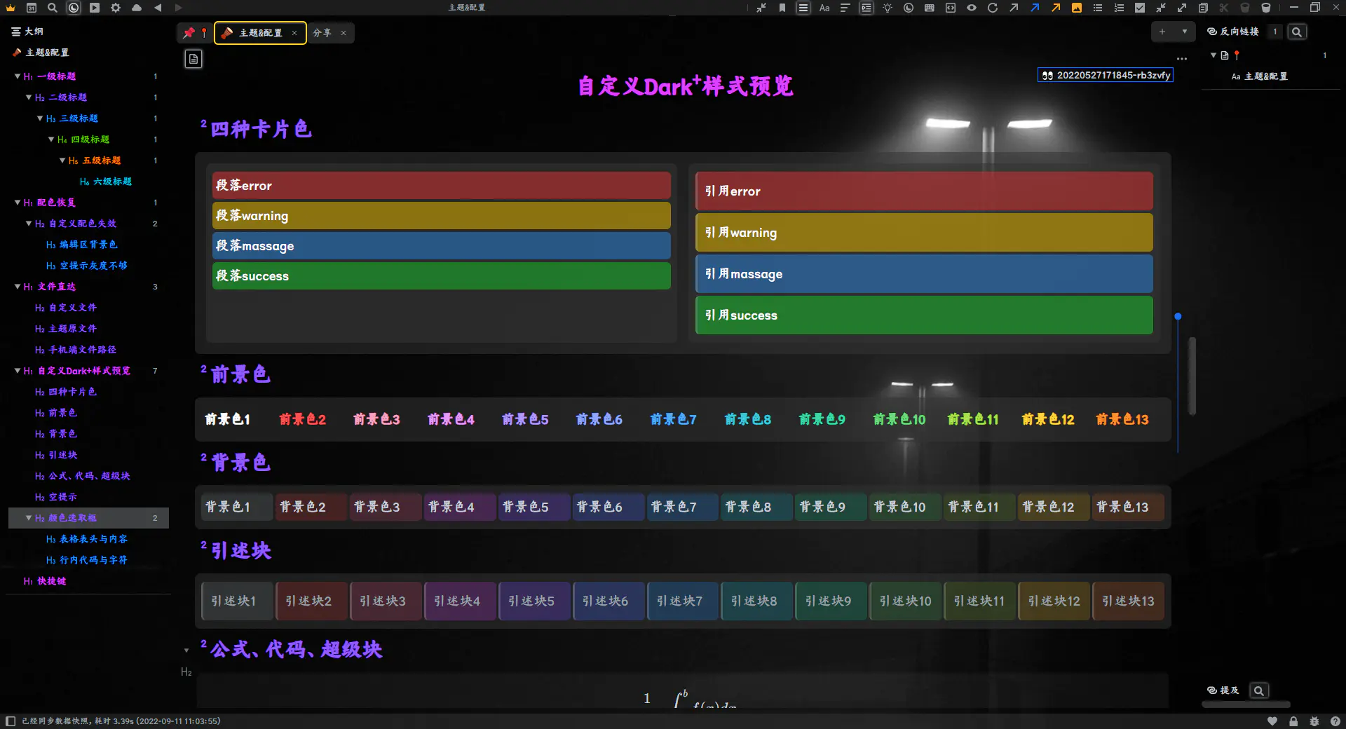Go back with the left arrow
This screenshot has height=729, width=1346.
(x=158, y=8)
